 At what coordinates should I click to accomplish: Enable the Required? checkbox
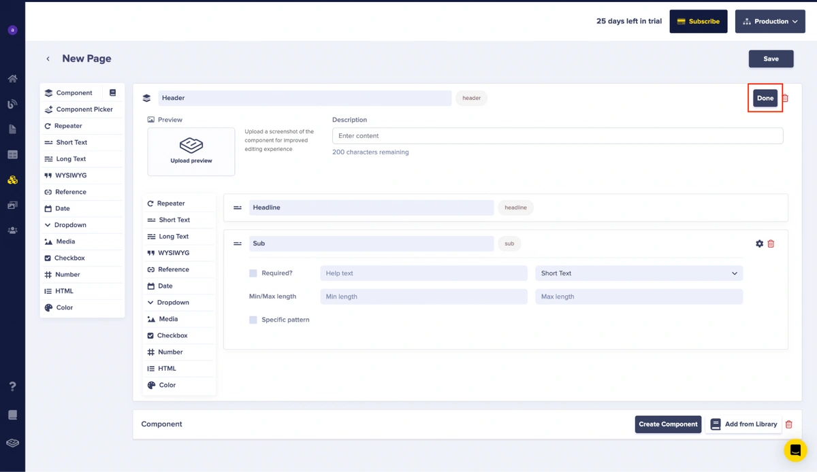pyautogui.click(x=253, y=273)
